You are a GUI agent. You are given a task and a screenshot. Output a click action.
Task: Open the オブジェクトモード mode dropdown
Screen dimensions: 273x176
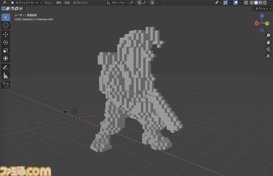pos(26,3)
